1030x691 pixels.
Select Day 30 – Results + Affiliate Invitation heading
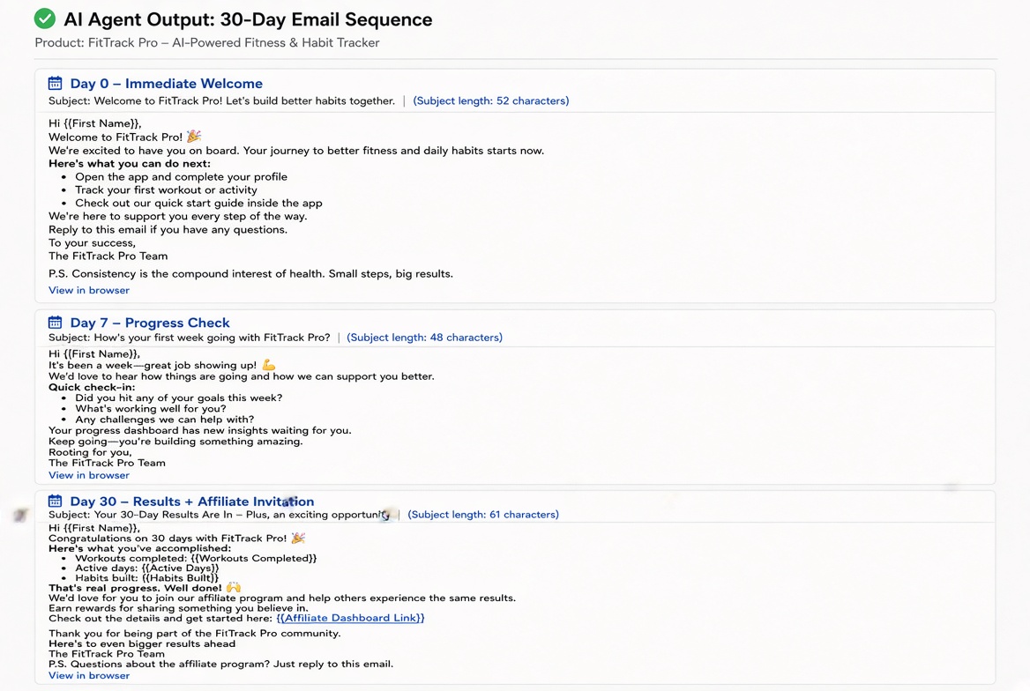(192, 502)
